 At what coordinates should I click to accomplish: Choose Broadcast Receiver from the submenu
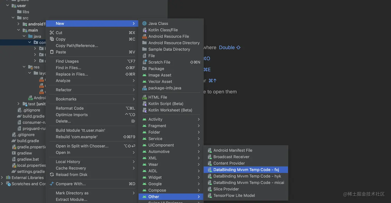(x=231, y=157)
